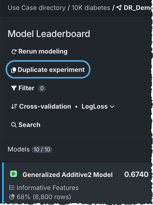Screen dimensions: 153x205
Task: Click the Informative Features list icon
Action: coord(12,188)
